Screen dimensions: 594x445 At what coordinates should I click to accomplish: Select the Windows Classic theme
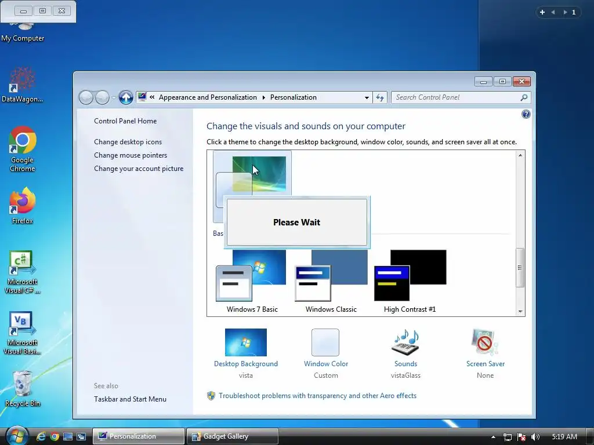331,282
